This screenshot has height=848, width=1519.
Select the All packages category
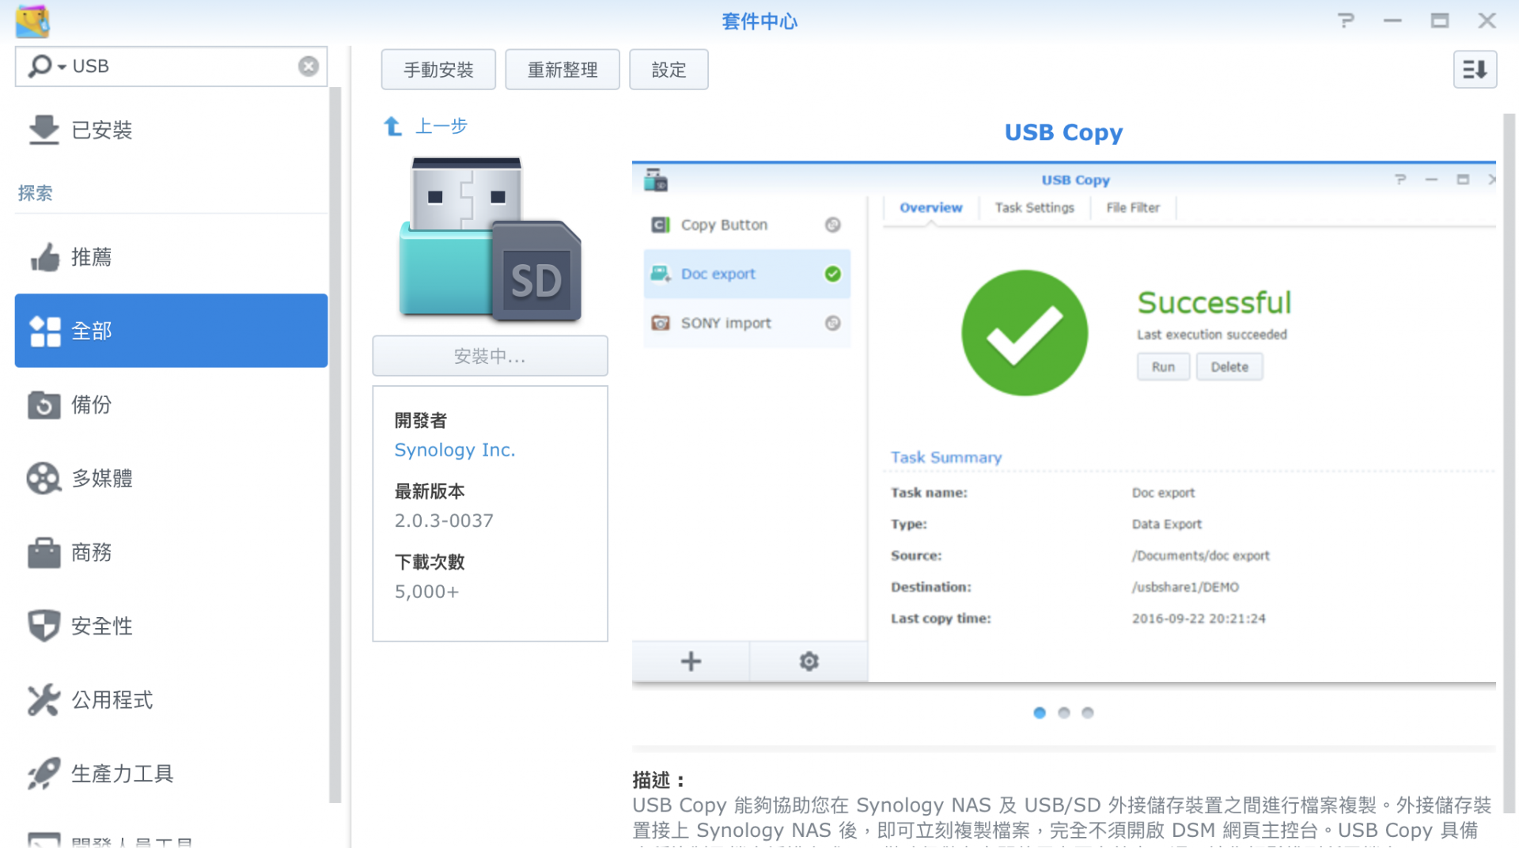coord(171,331)
